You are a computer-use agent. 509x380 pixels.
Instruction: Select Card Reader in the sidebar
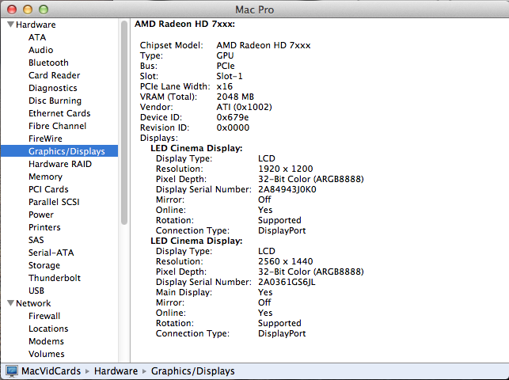coord(54,75)
